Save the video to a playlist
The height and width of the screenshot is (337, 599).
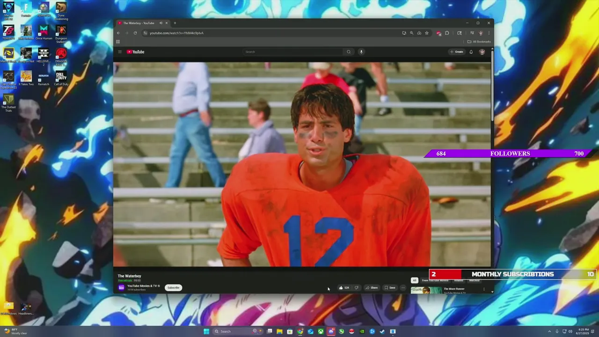coord(390,288)
